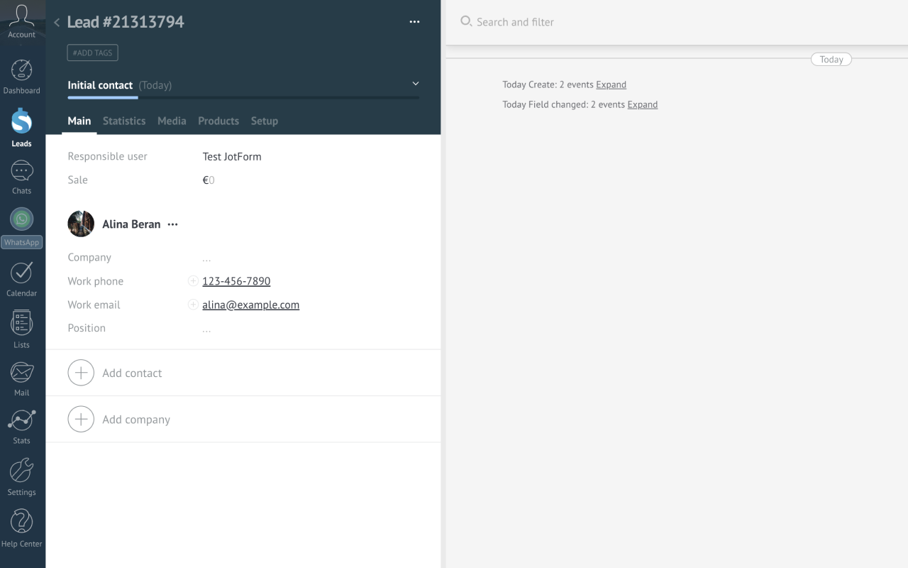
Task: Open the Help Center
Action: (x=22, y=525)
